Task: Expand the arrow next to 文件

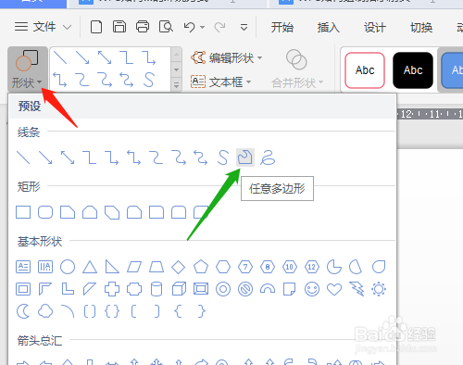Action: (67, 27)
